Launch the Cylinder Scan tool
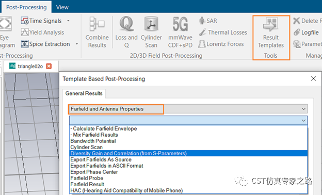 pos(151,32)
